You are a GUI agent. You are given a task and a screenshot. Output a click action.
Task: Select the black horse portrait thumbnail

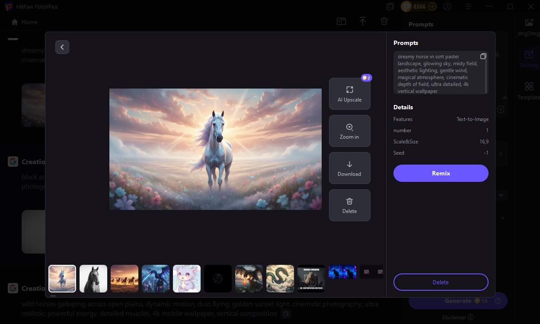point(93,278)
